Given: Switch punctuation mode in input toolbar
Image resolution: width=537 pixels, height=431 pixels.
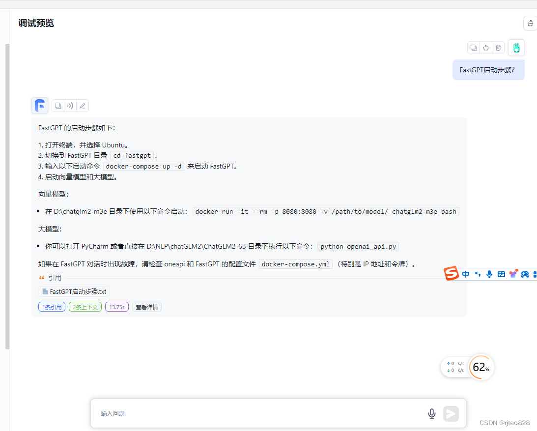Looking at the screenshot, I should pyautogui.click(x=478, y=274).
